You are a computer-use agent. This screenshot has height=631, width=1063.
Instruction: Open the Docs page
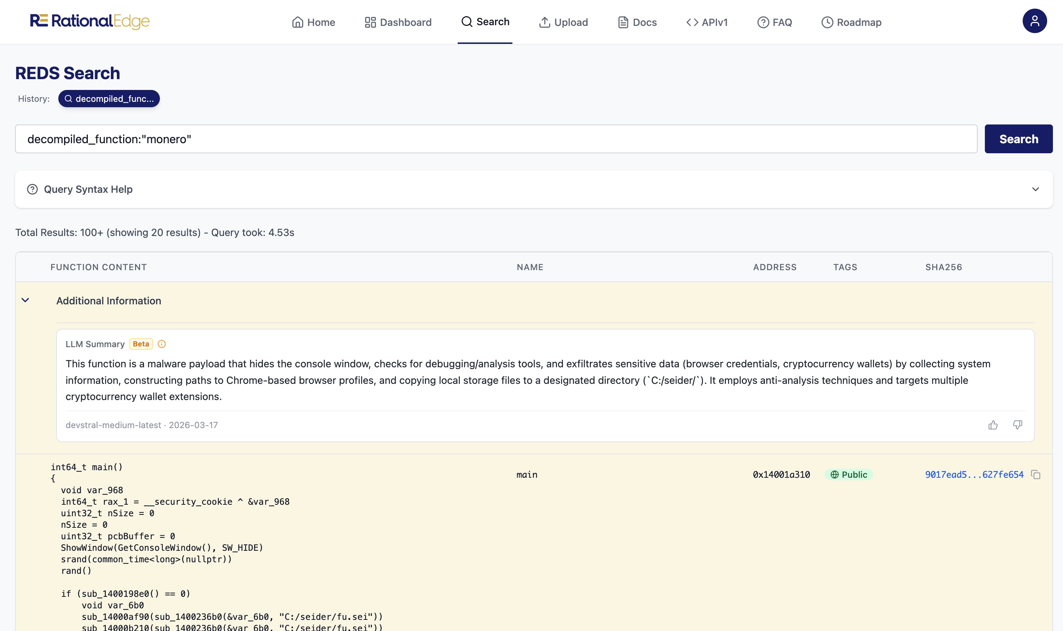pos(637,22)
